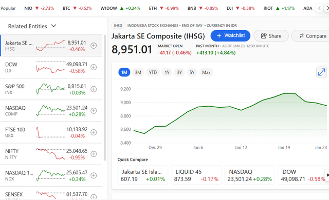
Task: Add S&P 500 row to watchlist
Action: coord(94,89)
